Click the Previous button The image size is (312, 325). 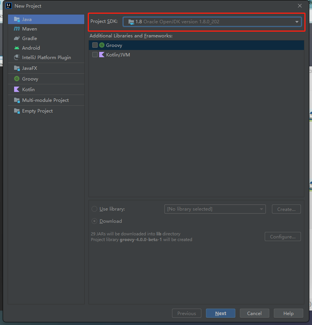(x=187, y=313)
